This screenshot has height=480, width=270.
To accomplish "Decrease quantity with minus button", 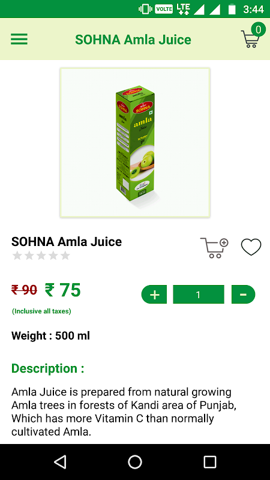I will tap(243, 295).
